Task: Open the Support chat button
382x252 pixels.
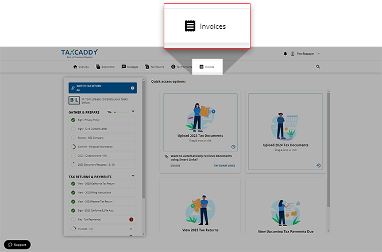Action: [x=17, y=245]
